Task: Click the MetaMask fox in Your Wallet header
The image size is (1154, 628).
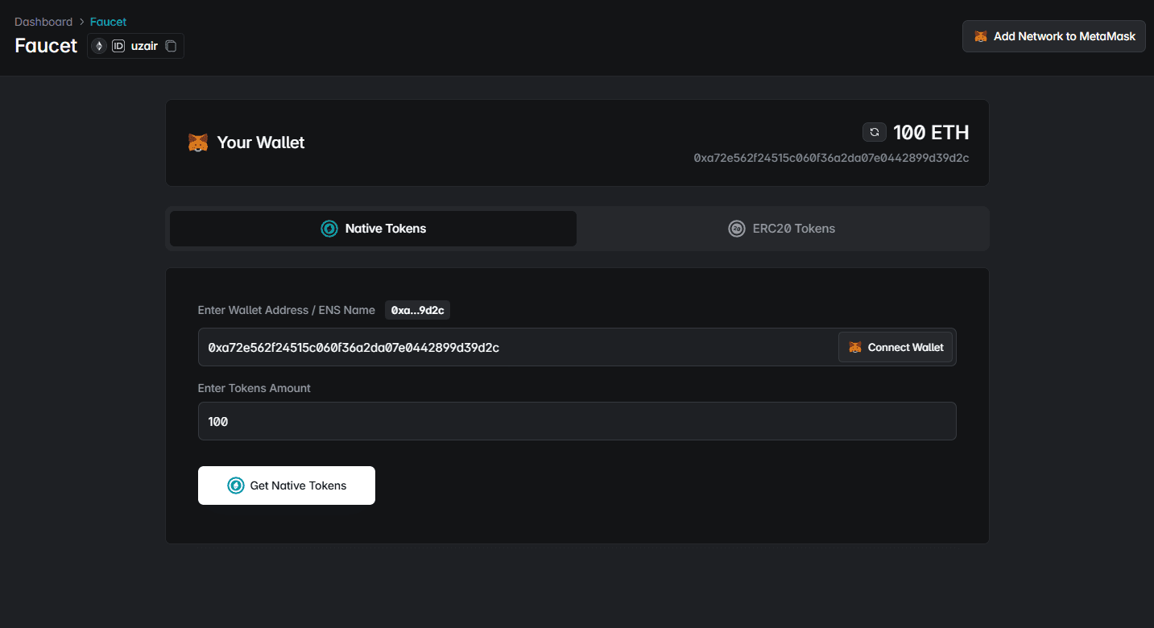Action: click(x=199, y=142)
